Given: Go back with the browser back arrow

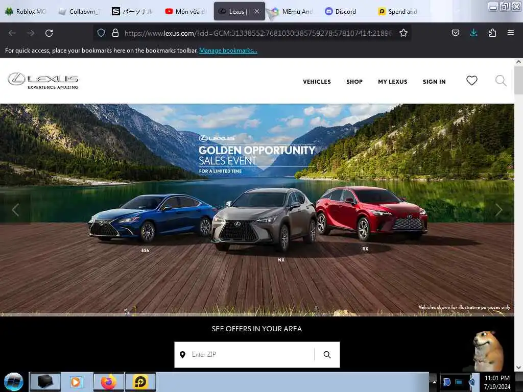Looking at the screenshot, I should (12, 33).
